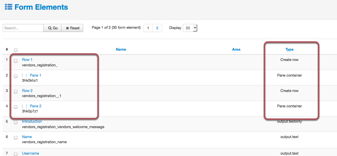Click the output.text type in row 6
The height and width of the screenshot is (156, 337).
coord(289,137)
